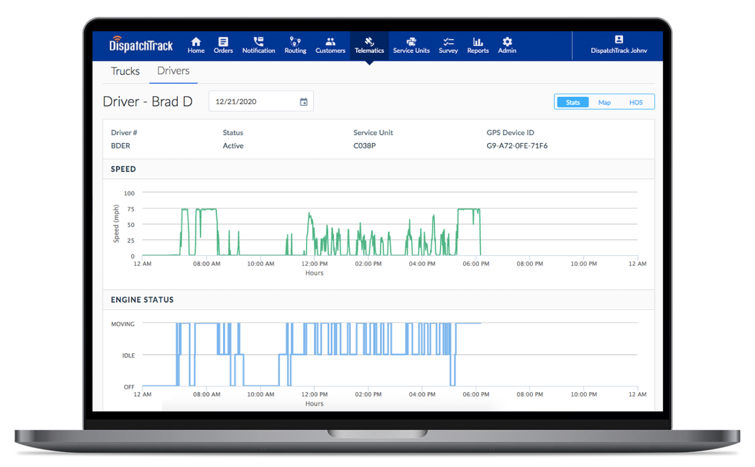Screen dimensions: 755x467
Task: Click the Admin menu label
Action: 507,51
